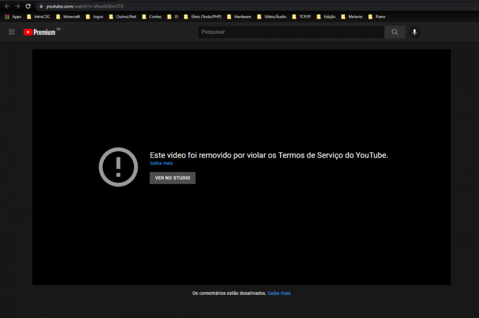Click Saiba mais next to comments disabled
Screen dimensions: 479x318
pos(279,293)
